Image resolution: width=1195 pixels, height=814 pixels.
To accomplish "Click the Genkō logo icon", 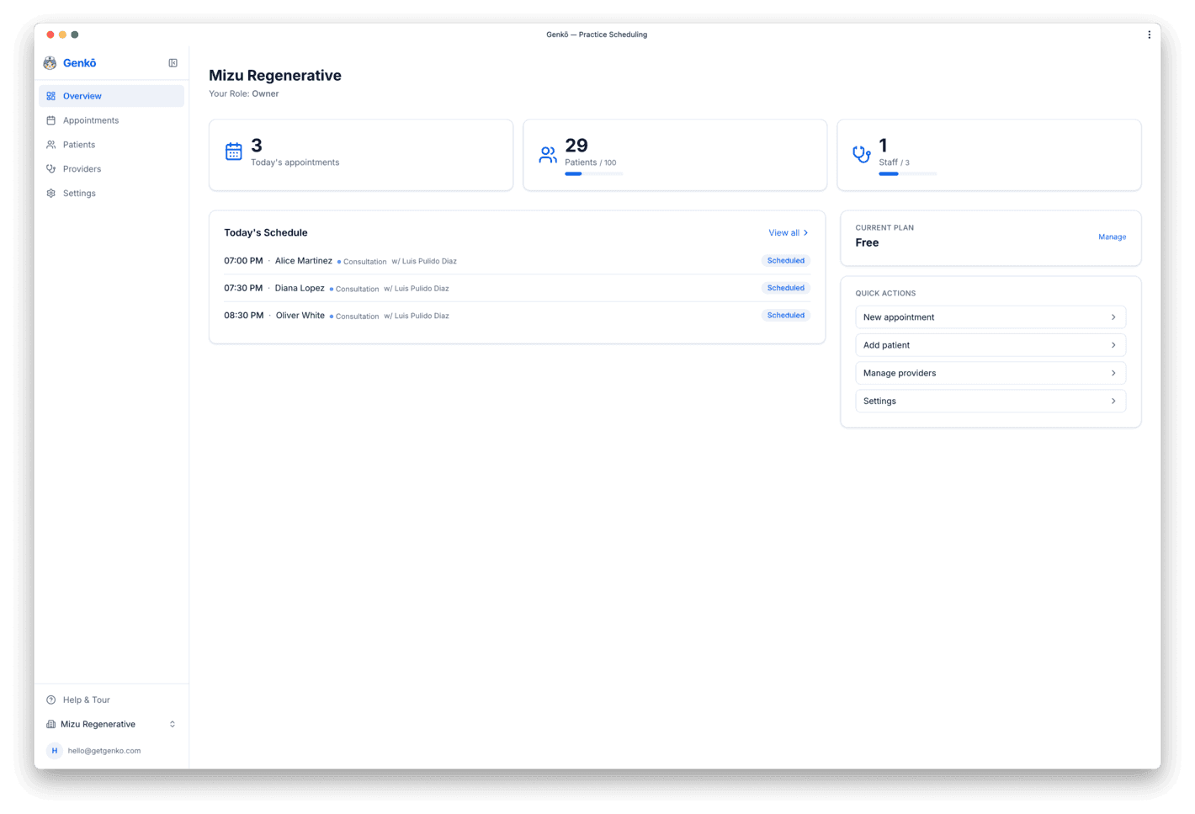I will coord(50,62).
